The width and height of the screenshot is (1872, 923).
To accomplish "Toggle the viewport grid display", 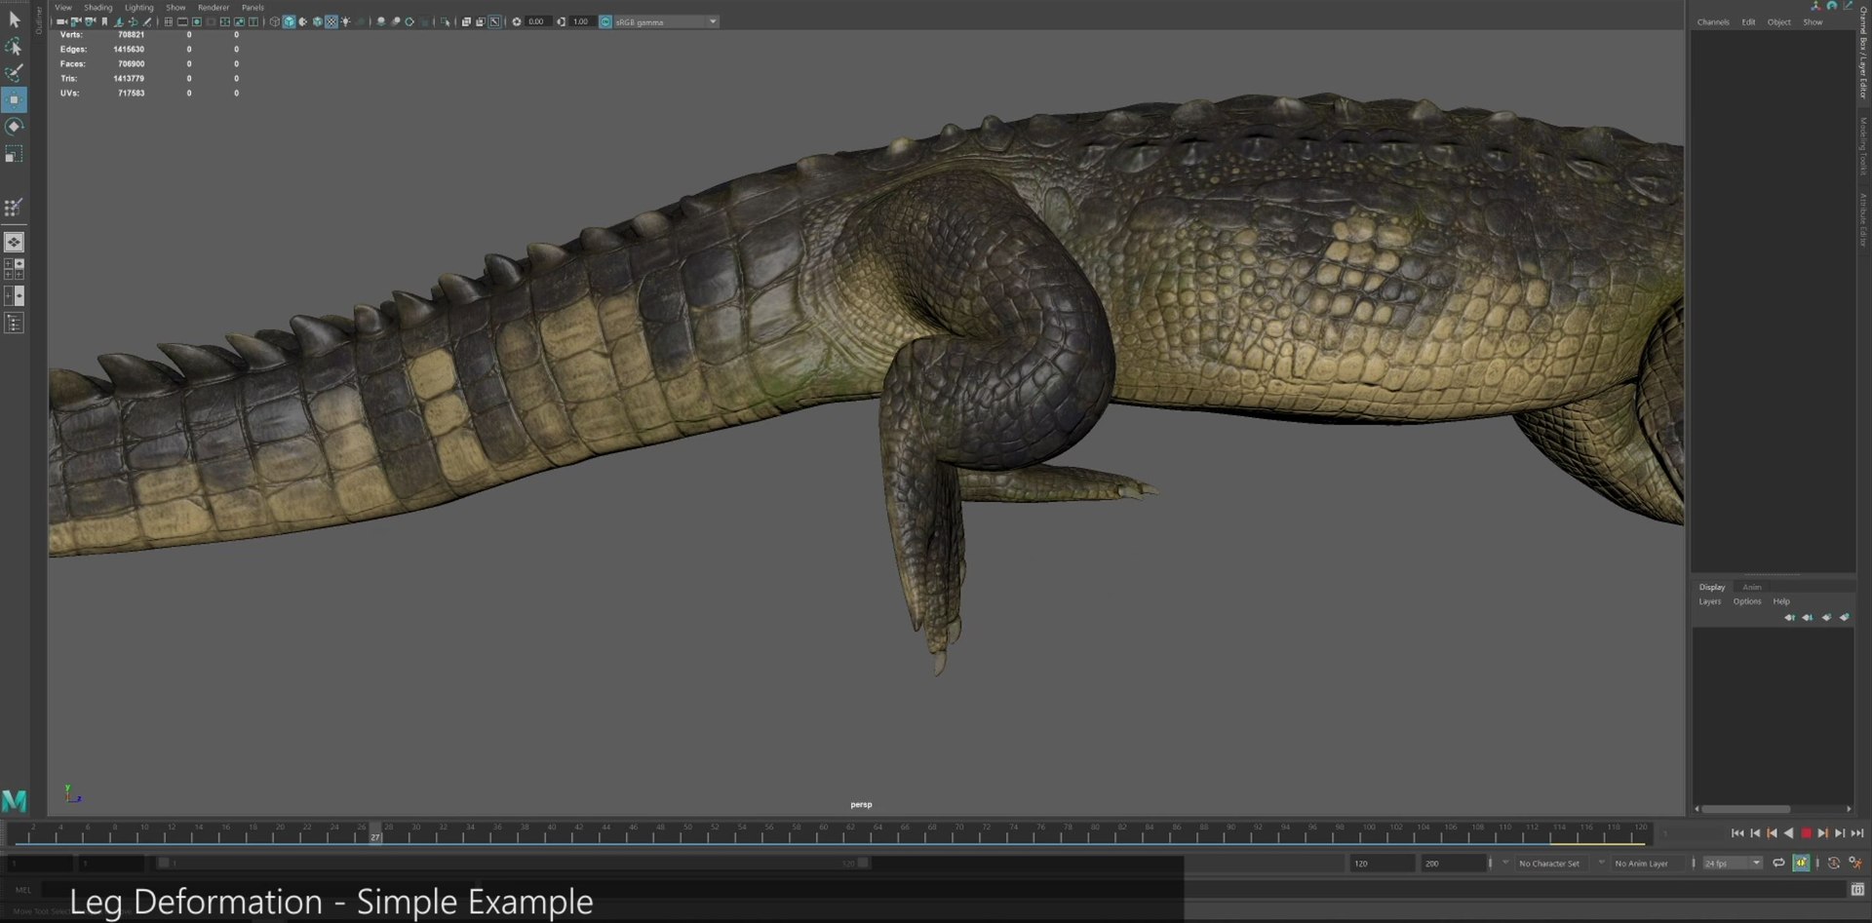I will [x=168, y=21].
